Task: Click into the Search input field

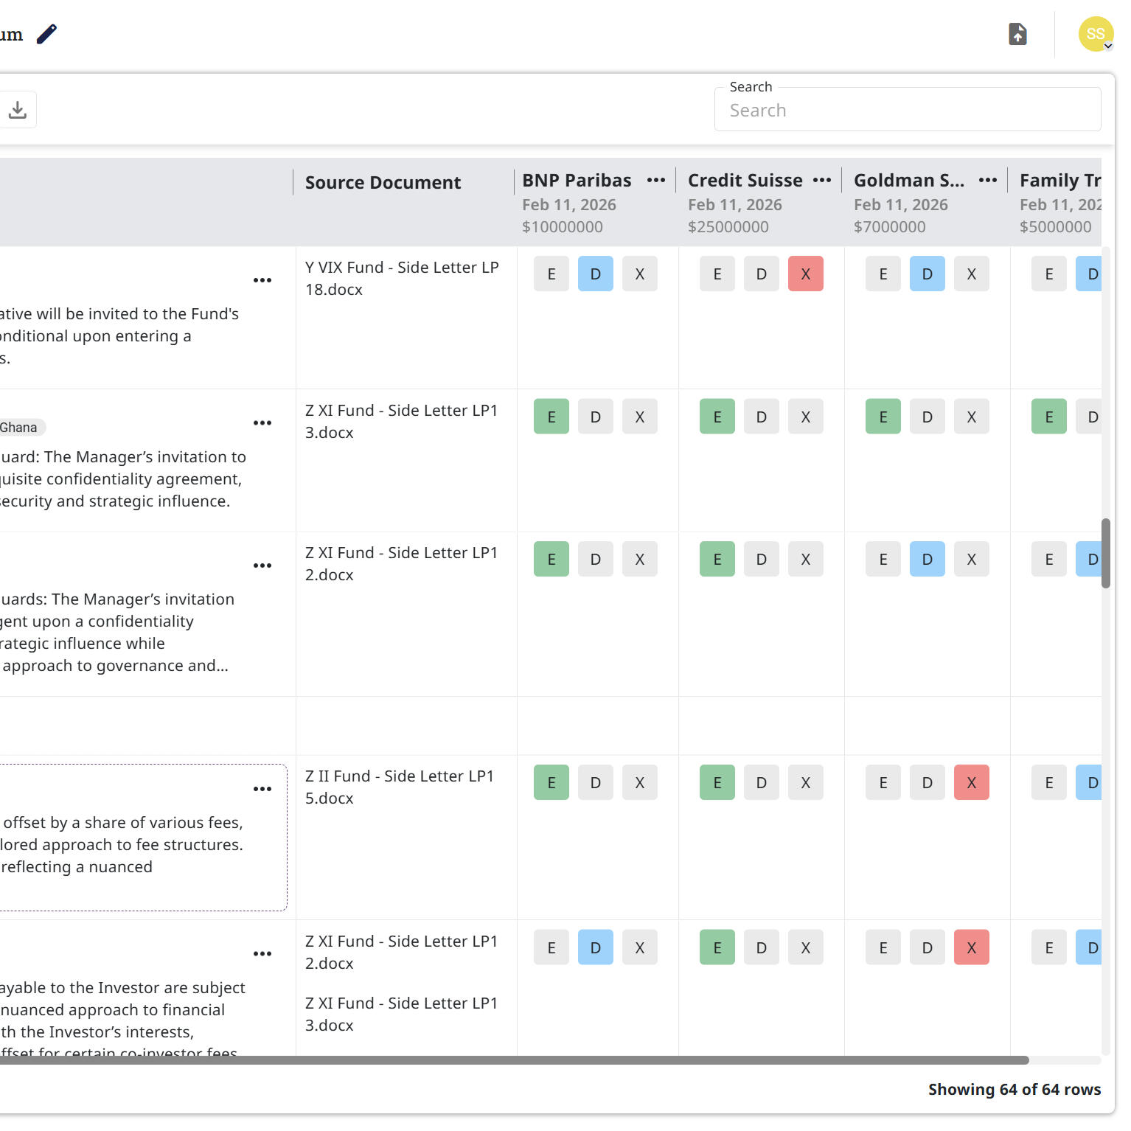Action: click(907, 111)
